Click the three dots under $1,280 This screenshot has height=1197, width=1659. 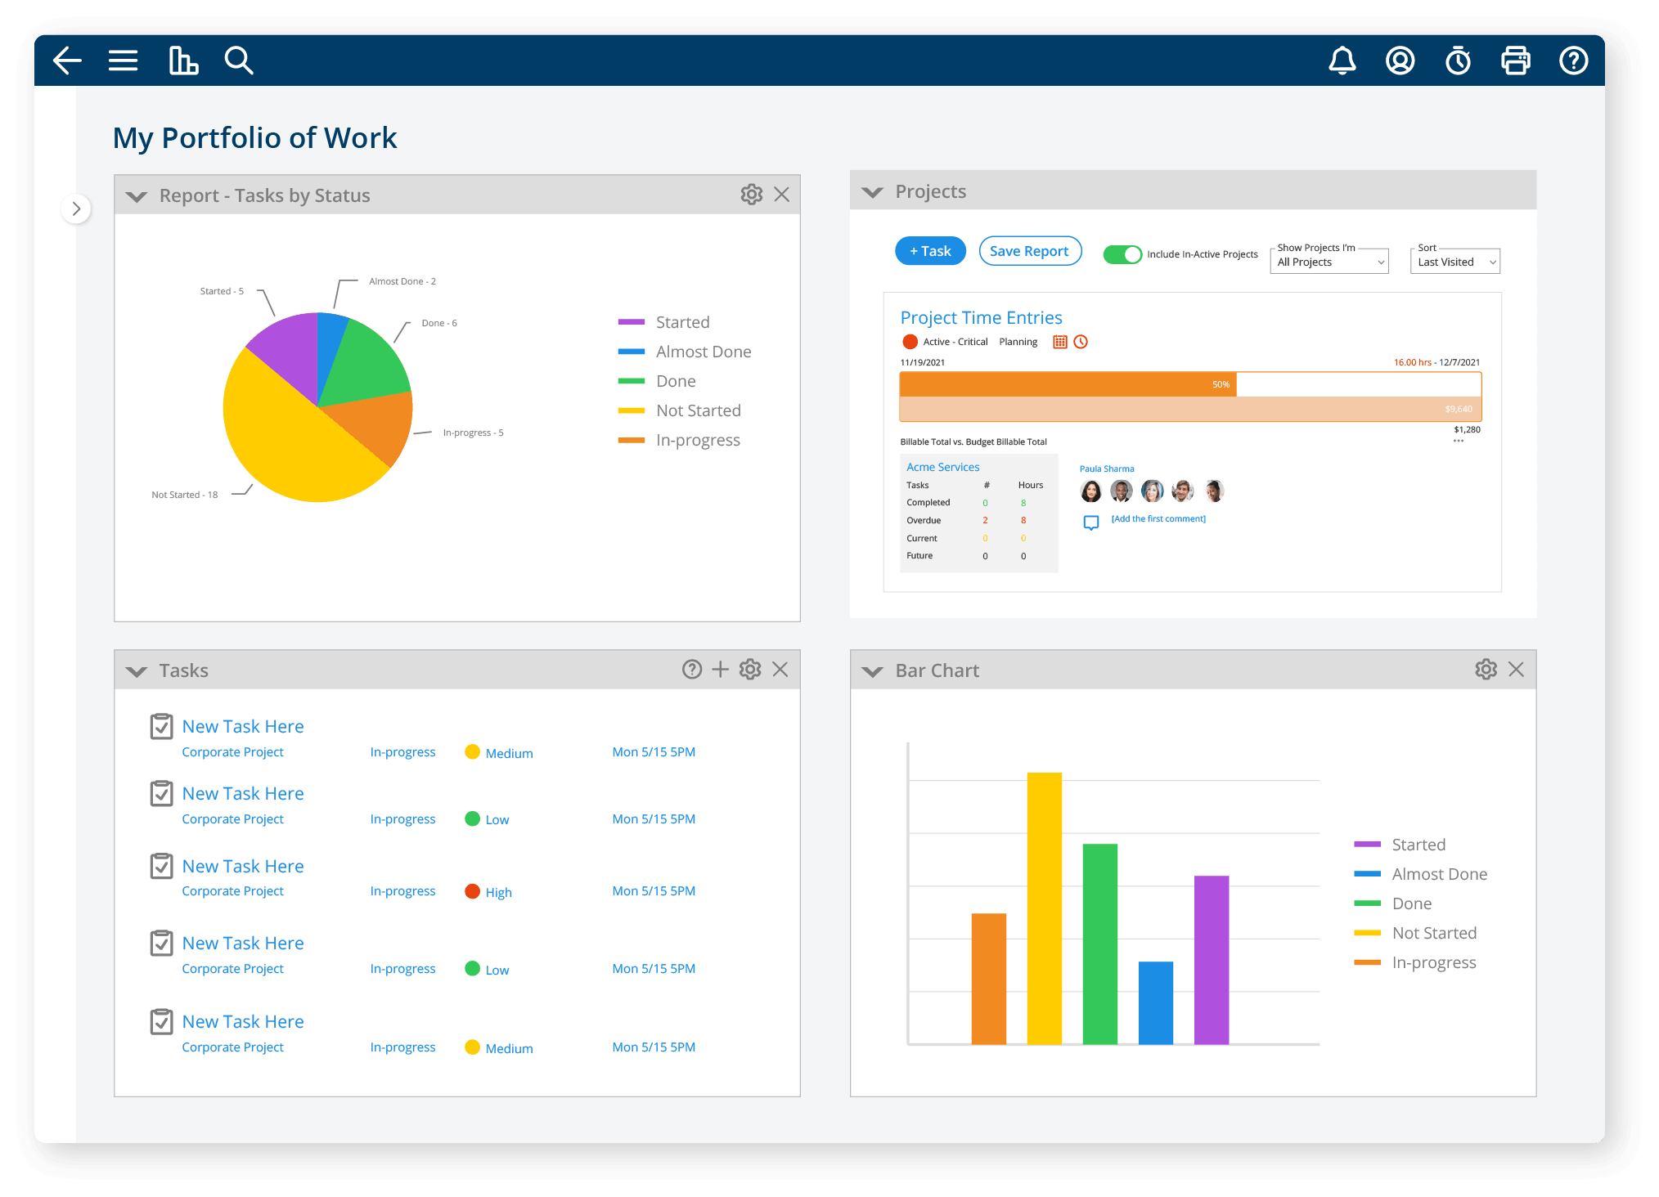[x=1459, y=441]
